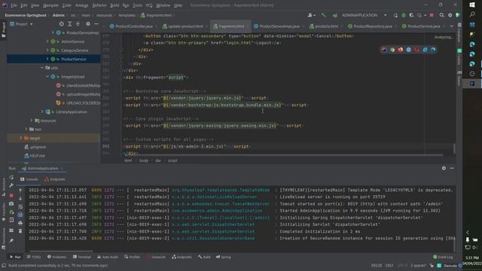
Task: Open Event Log in status bar
Action: click(443, 257)
